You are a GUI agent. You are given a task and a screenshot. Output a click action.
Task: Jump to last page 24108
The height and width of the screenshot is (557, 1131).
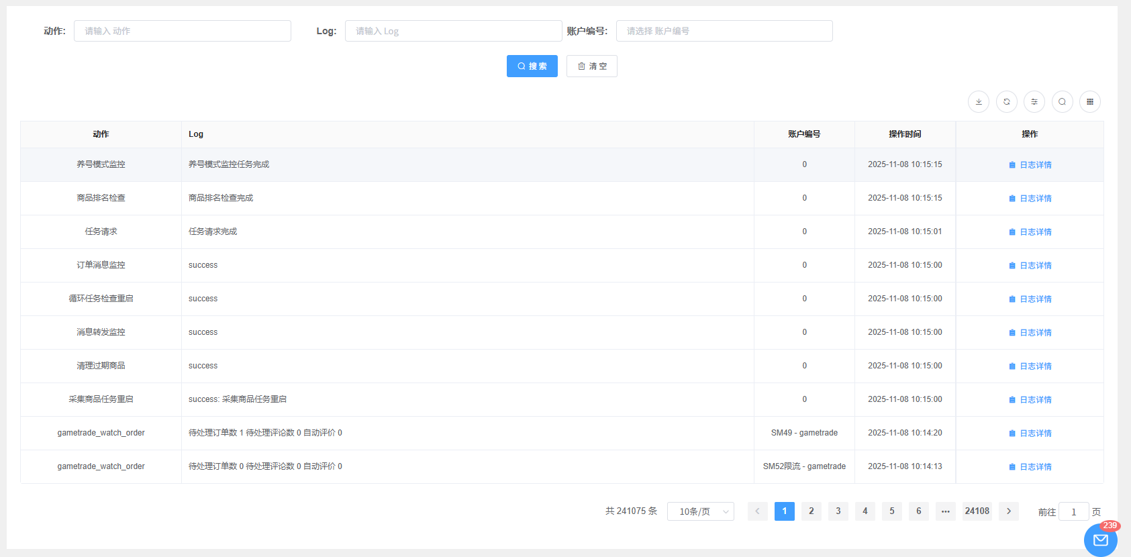click(x=977, y=511)
